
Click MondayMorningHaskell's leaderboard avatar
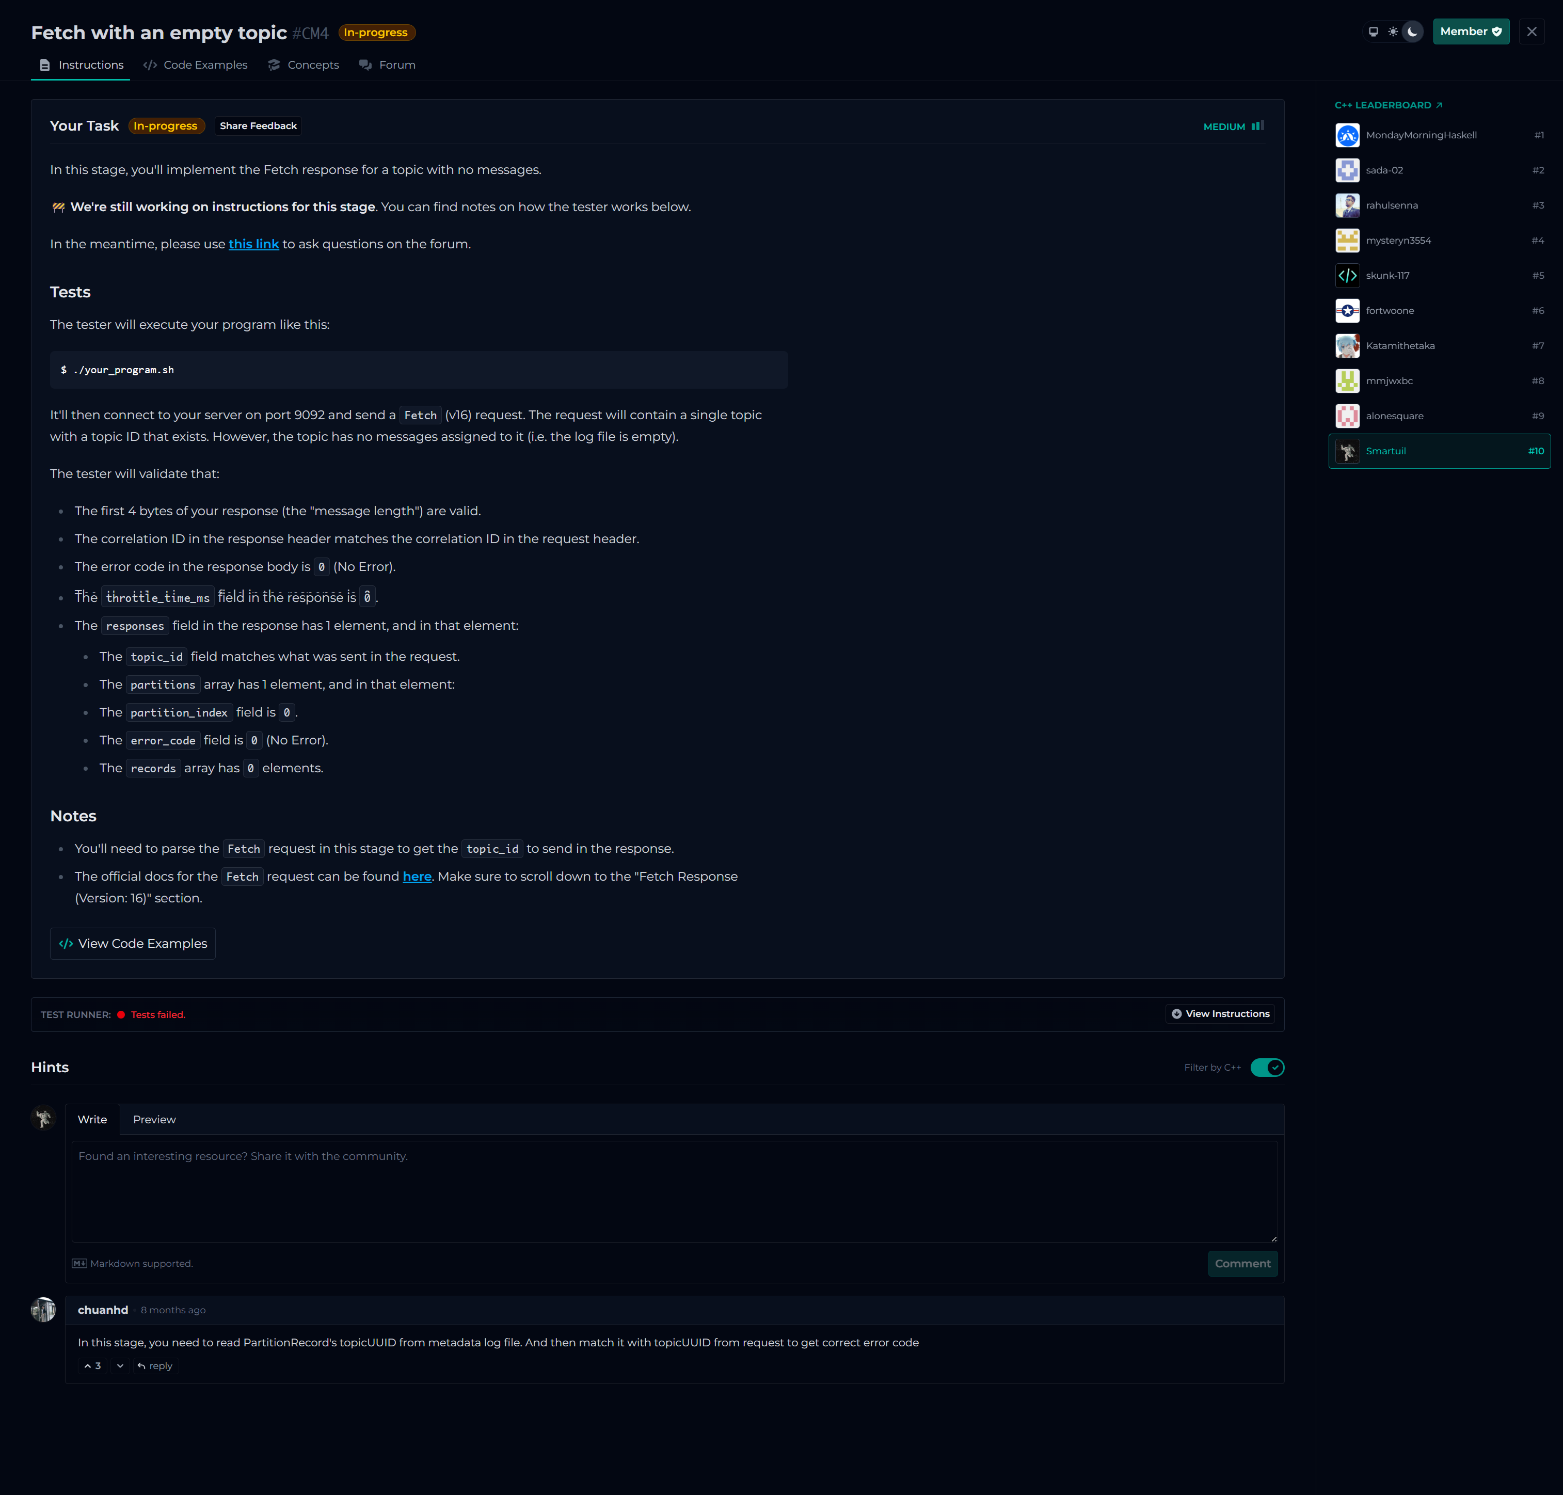(1347, 135)
